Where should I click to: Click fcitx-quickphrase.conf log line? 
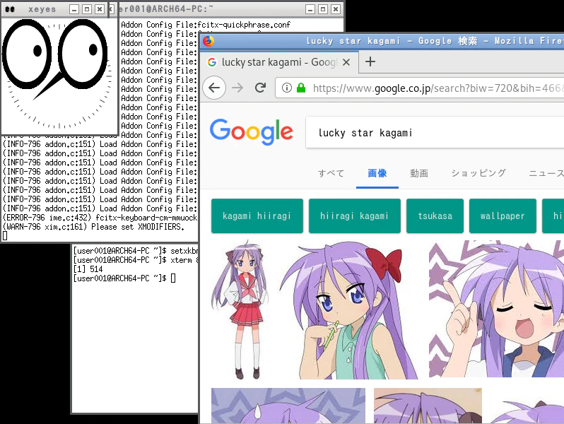click(x=206, y=25)
